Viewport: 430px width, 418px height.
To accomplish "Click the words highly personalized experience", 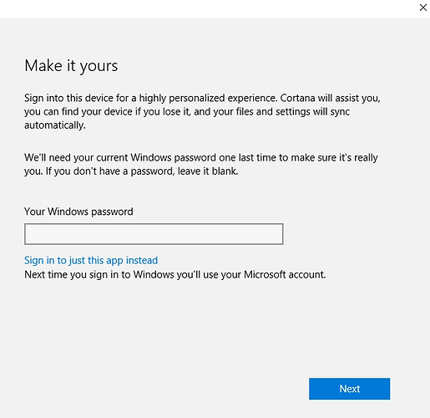I will [208, 98].
